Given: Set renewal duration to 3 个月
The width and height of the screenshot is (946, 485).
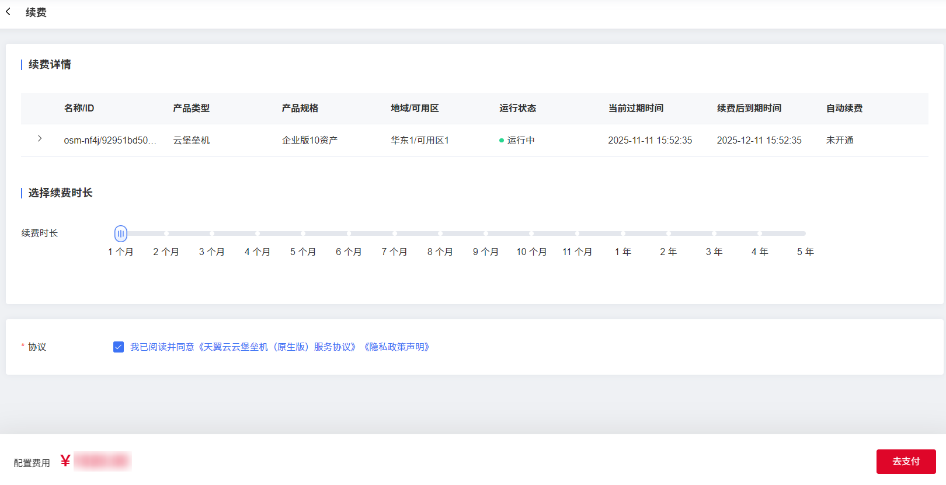Looking at the screenshot, I should click(211, 233).
